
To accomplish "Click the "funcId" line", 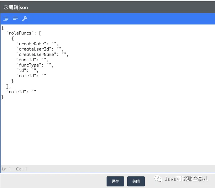I will point(32,60).
